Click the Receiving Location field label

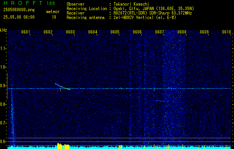[x=87, y=9]
